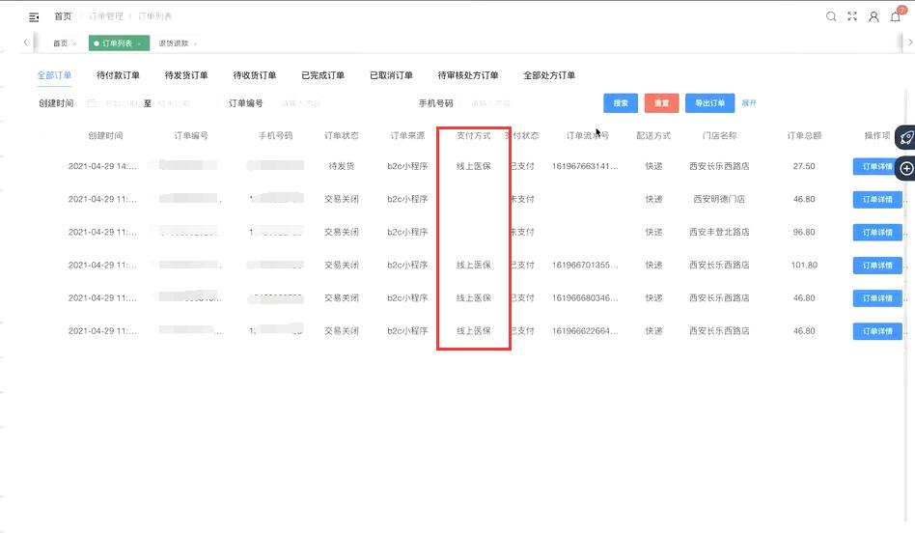Viewport: 915px width, 534px height.
Task: Click the end date input field
Action: coord(174,103)
